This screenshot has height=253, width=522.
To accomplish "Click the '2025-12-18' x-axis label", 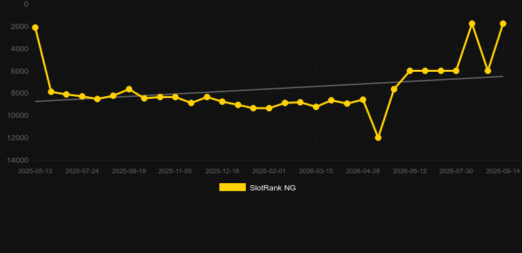I will point(222,171).
